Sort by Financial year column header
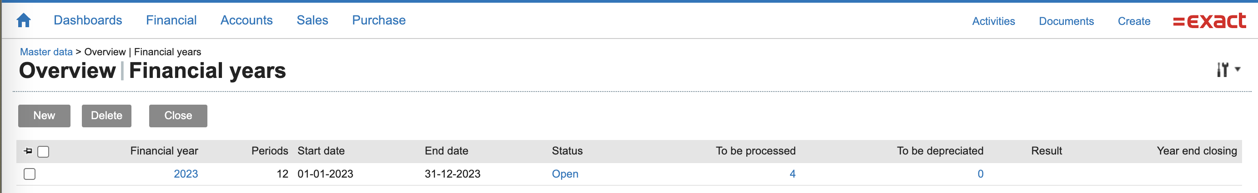 (x=164, y=151)
